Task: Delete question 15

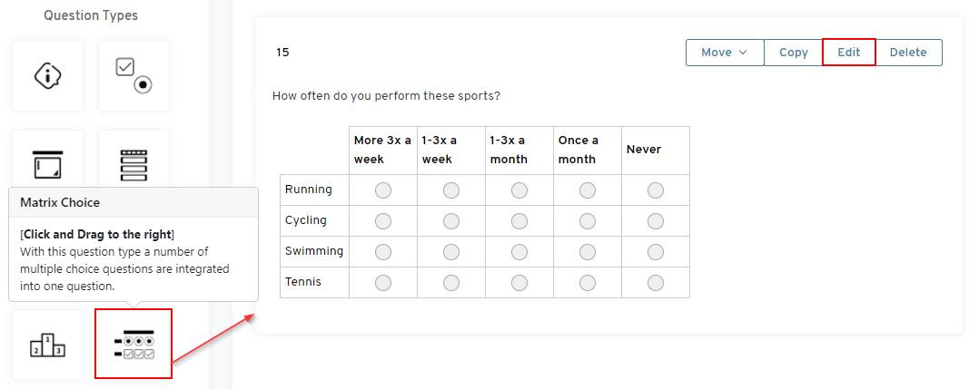Action: point(907,53)
